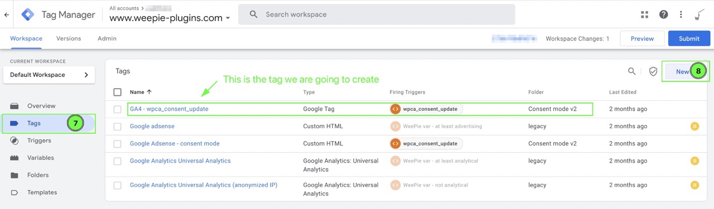Image resolution: width=714 pixels, height=209 pixels.
Task: Open the help question mark icon
Action: (x=663, y=14)
